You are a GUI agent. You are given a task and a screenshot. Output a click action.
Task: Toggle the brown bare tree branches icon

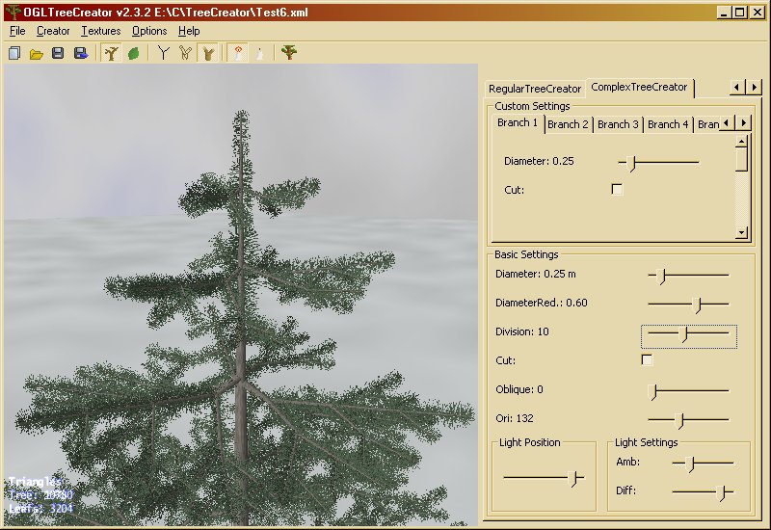point(112,53)
